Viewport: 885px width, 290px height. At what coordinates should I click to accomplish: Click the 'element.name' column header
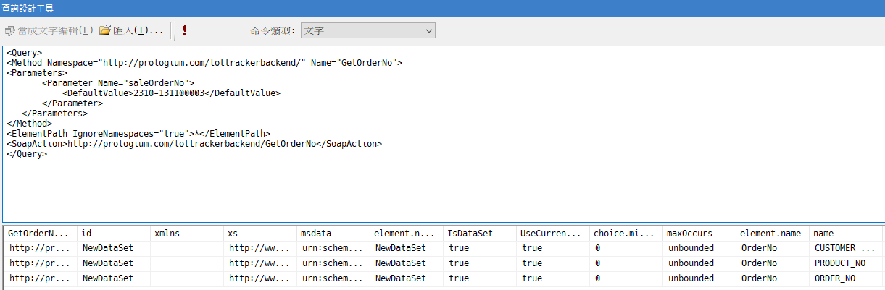tap(771, 234)
